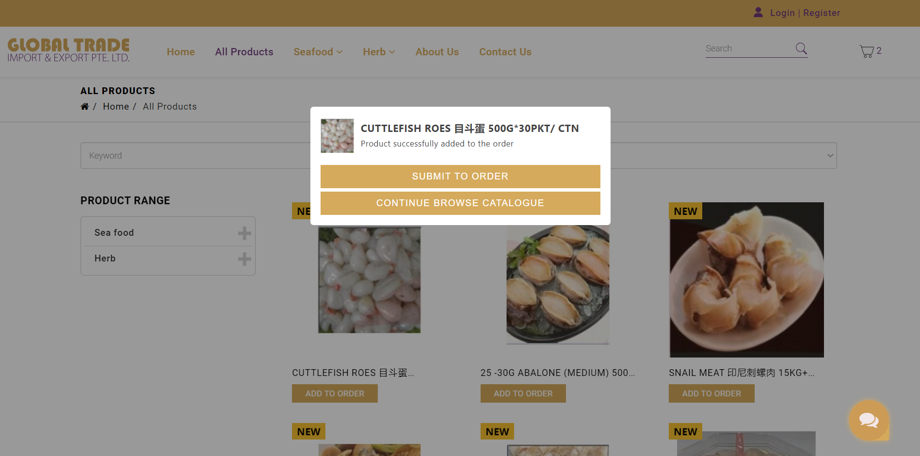The height and width of the screenshot is (456, 920).
Task: Click the breadcrumb home icon
Action: pos(85,107)
